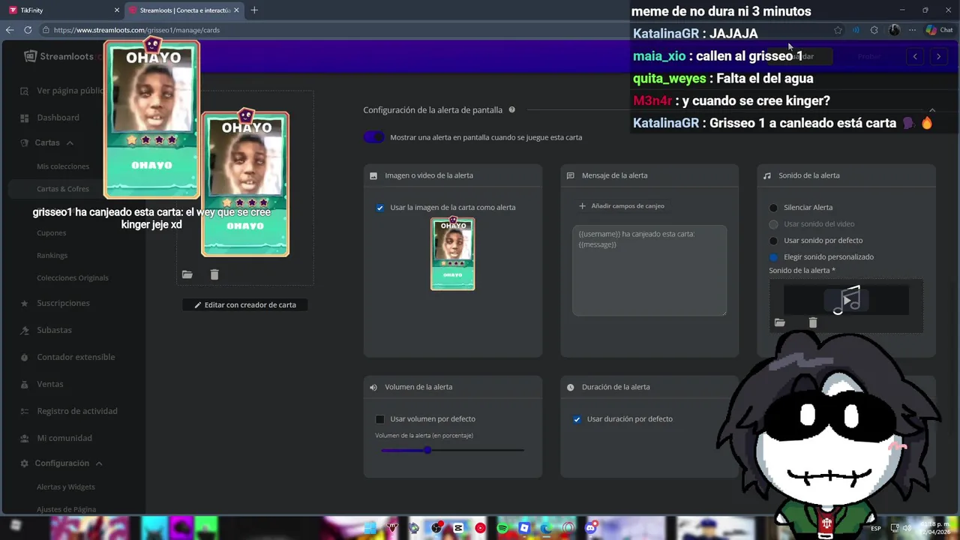Select Silenciar Alerta radio option
Screen dimensions: 960x540
773,208
